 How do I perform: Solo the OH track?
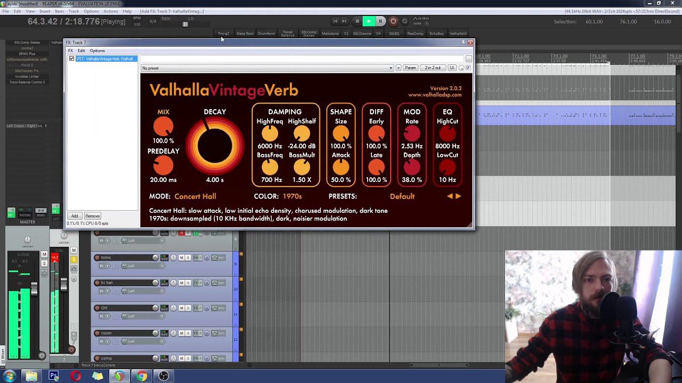(188, 308)
